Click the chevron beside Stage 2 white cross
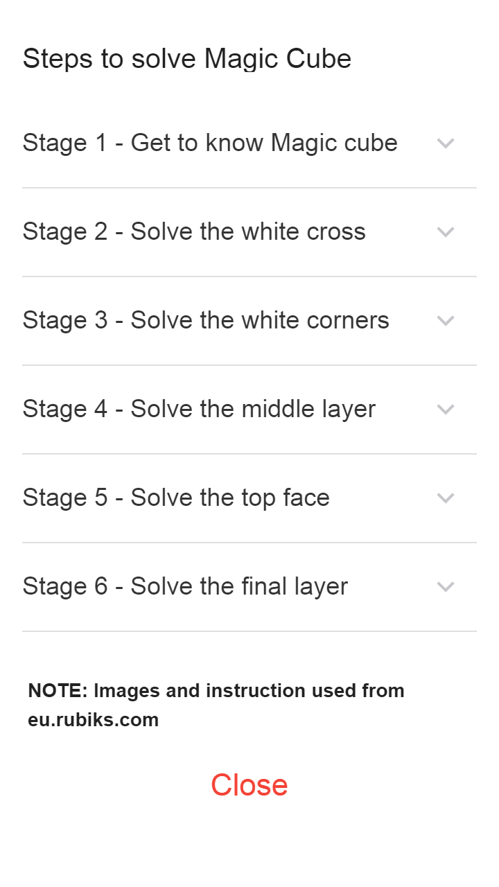499x887 pixels. pos(446,232)
